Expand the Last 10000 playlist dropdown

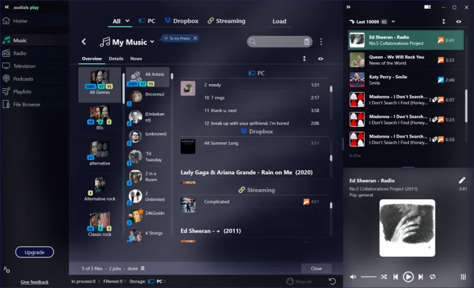(x=393, y=21)
